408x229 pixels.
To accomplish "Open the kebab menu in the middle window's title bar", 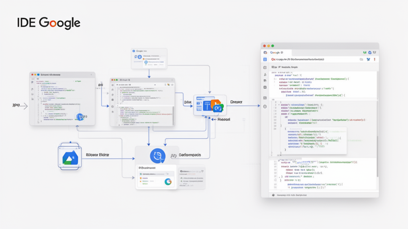I will [172, 80].
